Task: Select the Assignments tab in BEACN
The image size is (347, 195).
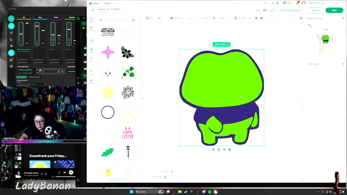Action: pyautogui.click(x=21, y=77)
